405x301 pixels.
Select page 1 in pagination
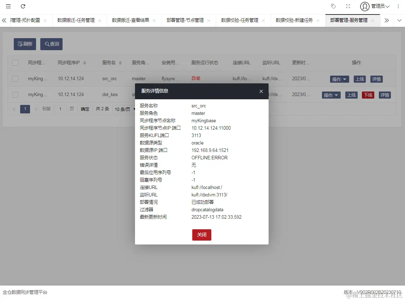pyautogui.click(x=25, y=109)
